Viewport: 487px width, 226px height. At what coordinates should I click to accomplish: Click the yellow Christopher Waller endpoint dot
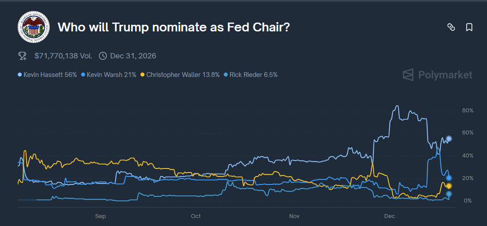pyautogui.click(x=449, y=186)
